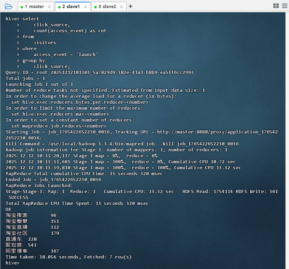This screenshot has height=269, width=289.
Task: Switch to the 3 slave2 tab
Action: [x=109, y=7]
